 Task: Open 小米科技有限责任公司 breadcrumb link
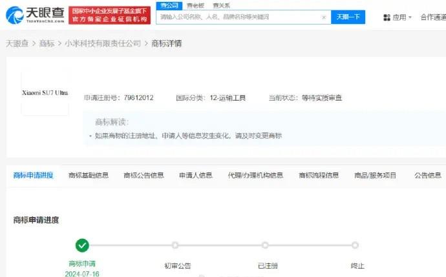point(103,43)
